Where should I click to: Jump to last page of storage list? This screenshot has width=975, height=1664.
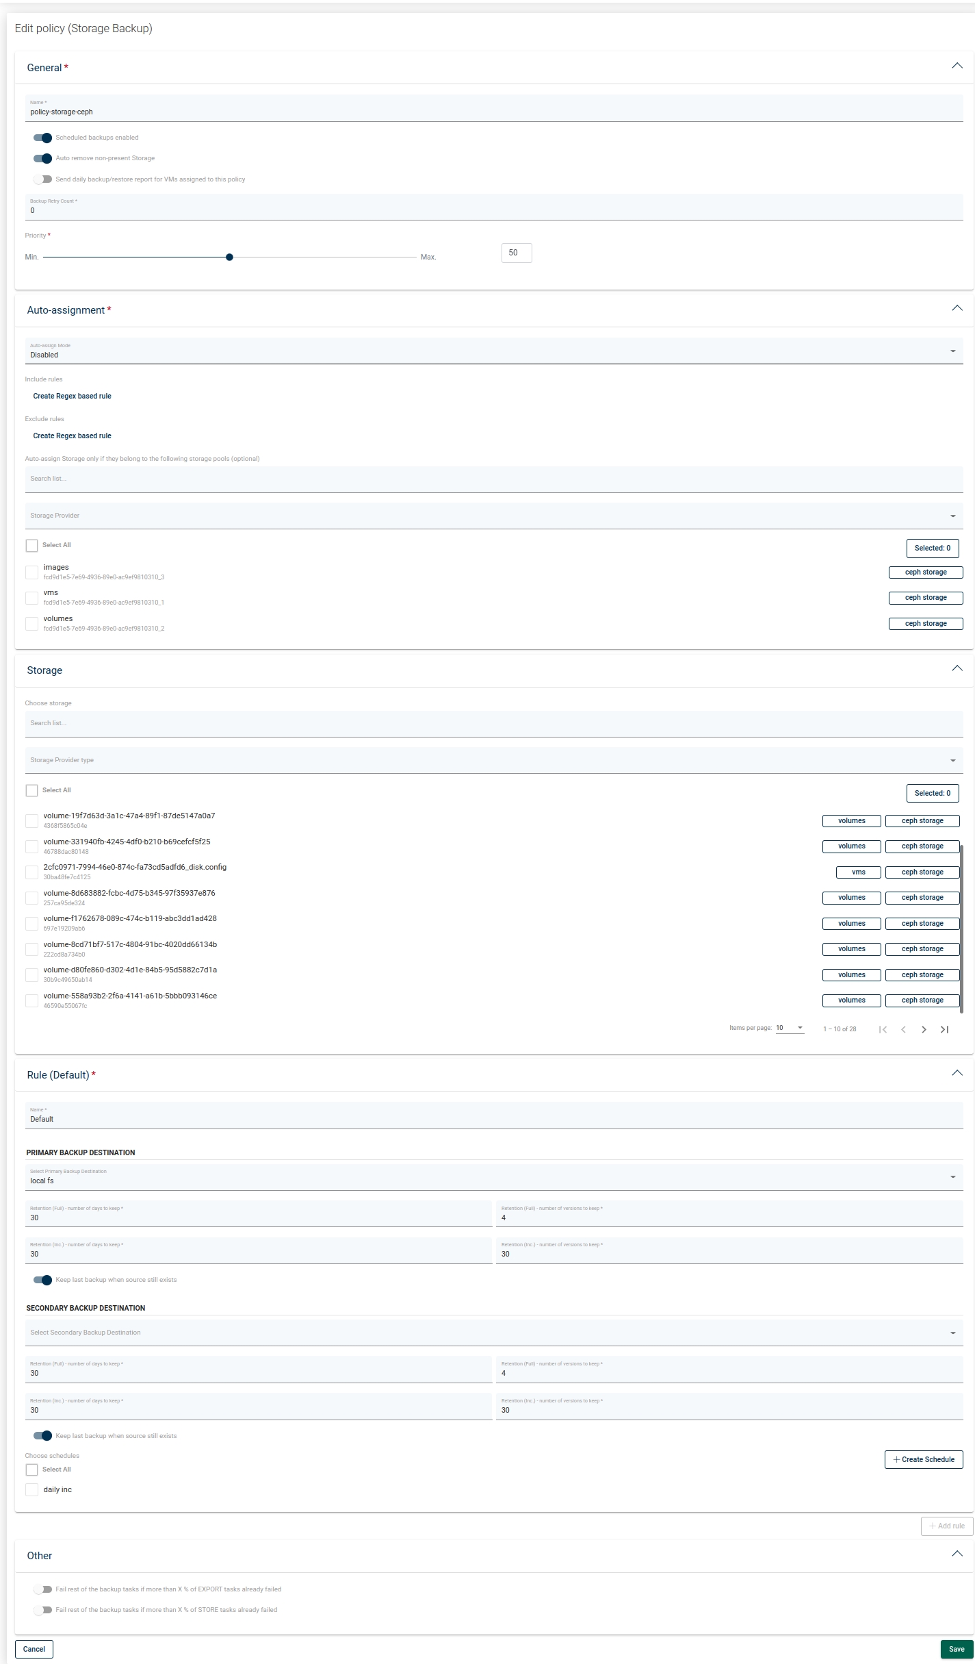(944, 1029)
